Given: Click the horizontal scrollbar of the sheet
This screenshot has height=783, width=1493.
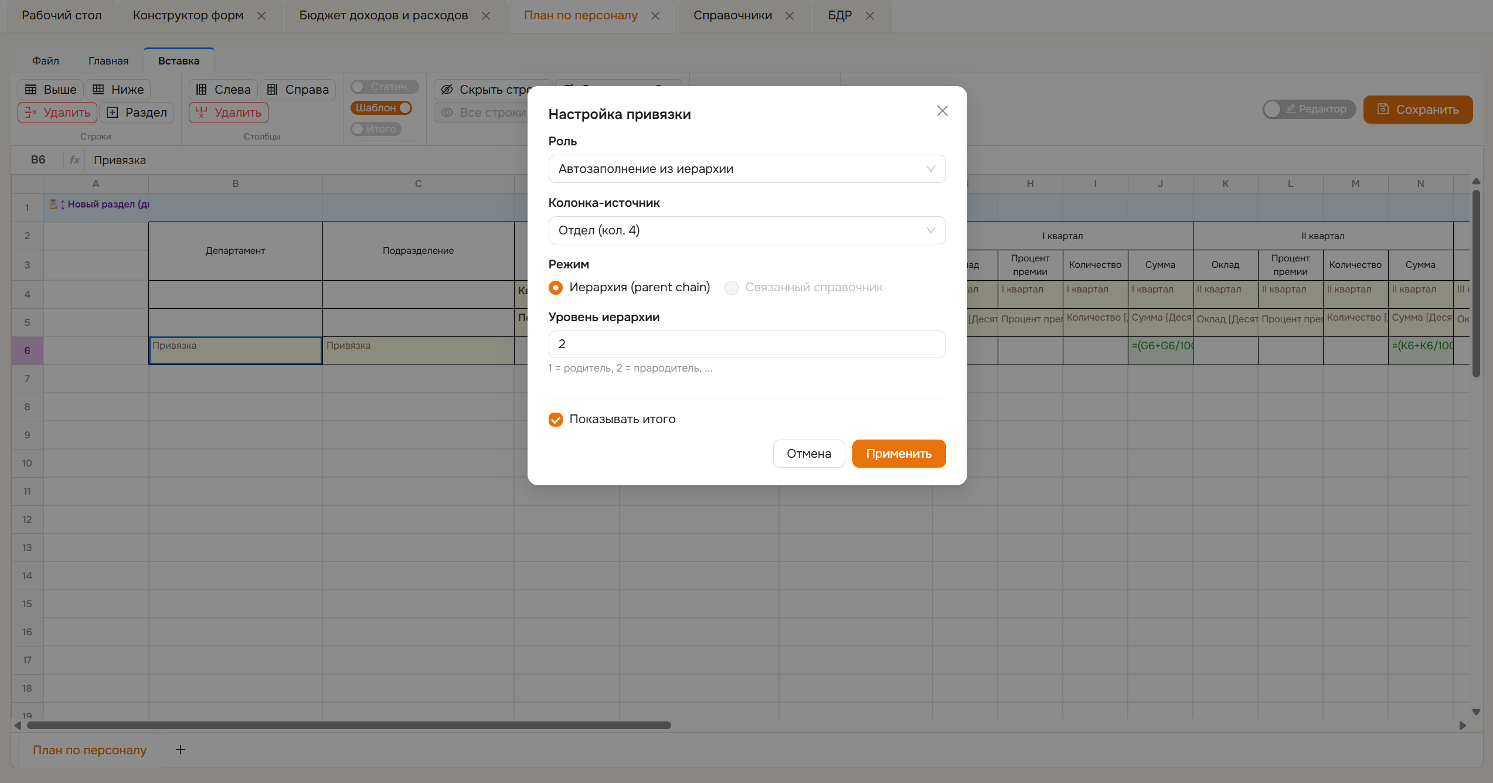Looking at the screenshot, I should pos(349,726).
